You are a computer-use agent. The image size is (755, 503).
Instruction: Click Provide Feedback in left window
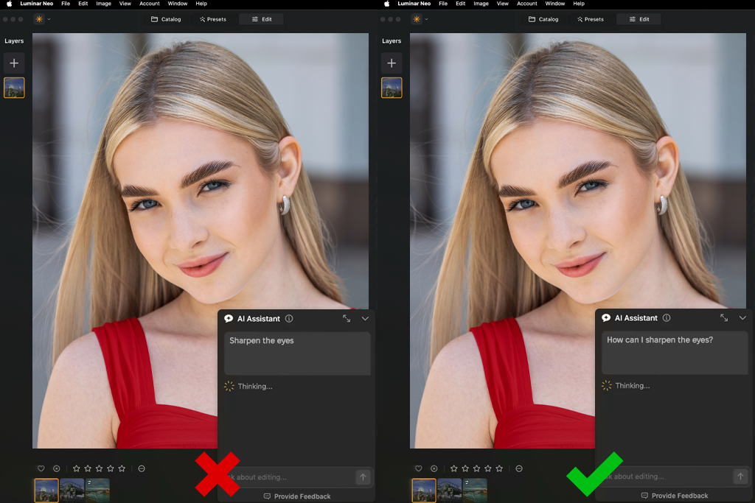297,496
